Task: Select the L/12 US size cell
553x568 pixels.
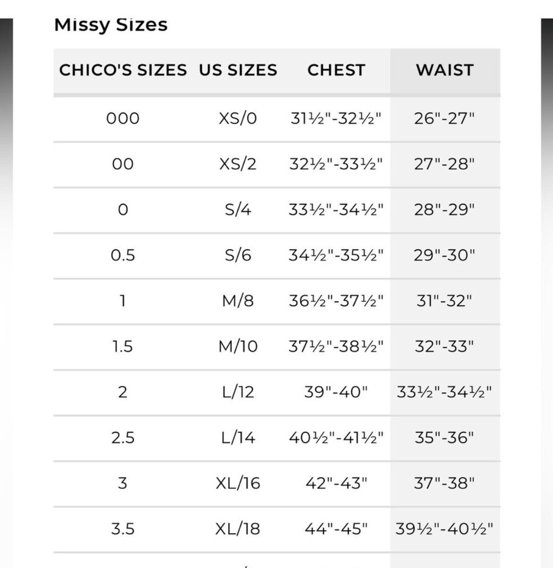Action: (238, 392)
